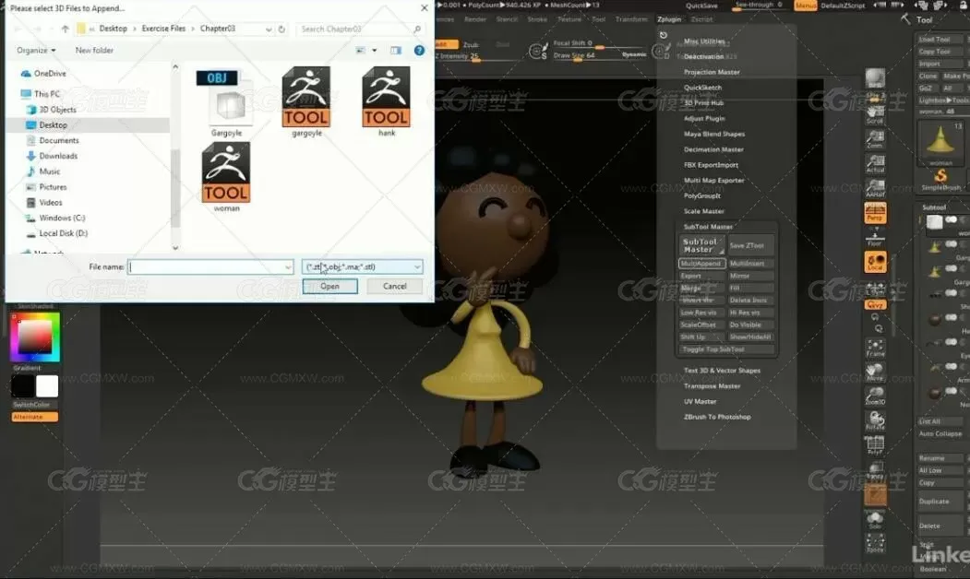Toggle the Floor grid icon
This screenshot has height=579, width=970.
pos(875,238)
